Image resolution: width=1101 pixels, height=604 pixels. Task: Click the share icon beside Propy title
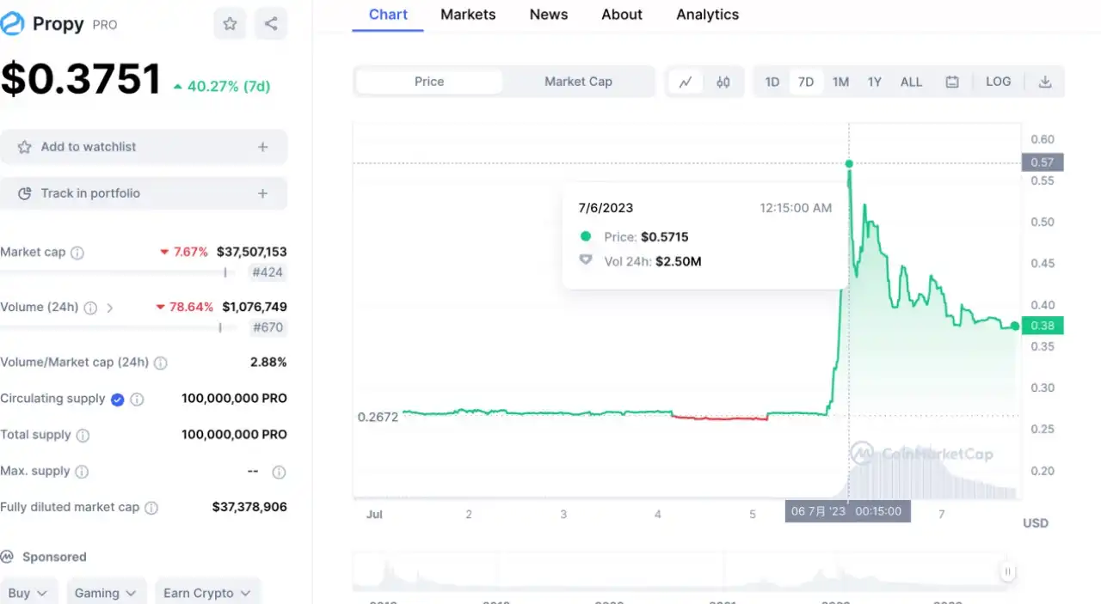[271, 24]
